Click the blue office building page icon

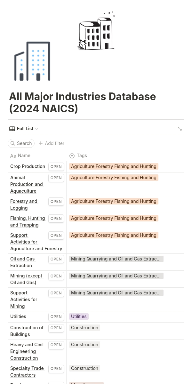(x=32, y=61)
